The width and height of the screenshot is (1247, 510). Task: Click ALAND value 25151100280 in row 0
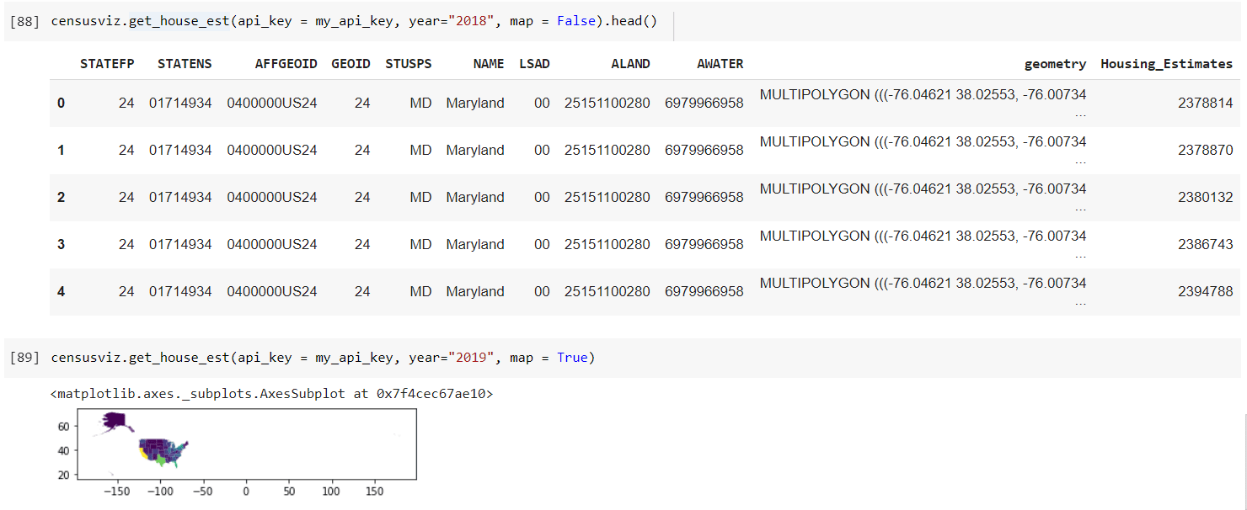tap(607, 103)
